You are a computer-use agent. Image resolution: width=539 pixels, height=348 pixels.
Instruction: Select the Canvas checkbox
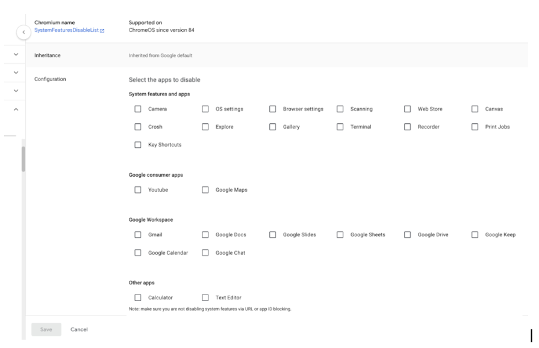pos(475,109)
